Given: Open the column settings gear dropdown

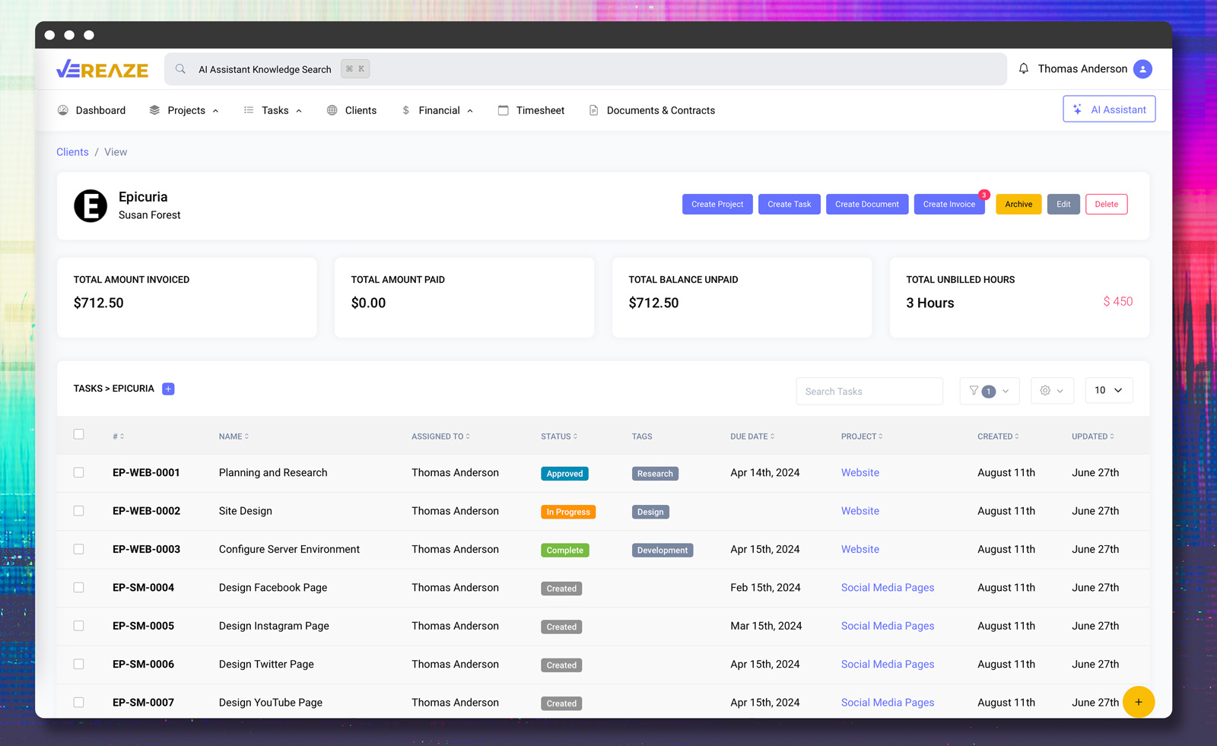Looking at the screenshot, I should pyautogui.click(x=1051, y=391).
